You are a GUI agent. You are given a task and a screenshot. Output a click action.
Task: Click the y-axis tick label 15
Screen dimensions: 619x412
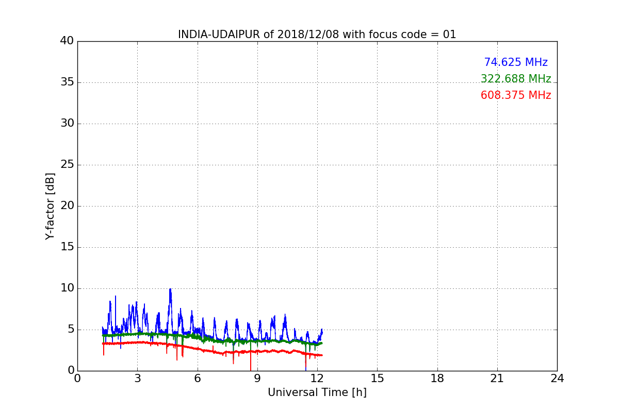point(67,247)
